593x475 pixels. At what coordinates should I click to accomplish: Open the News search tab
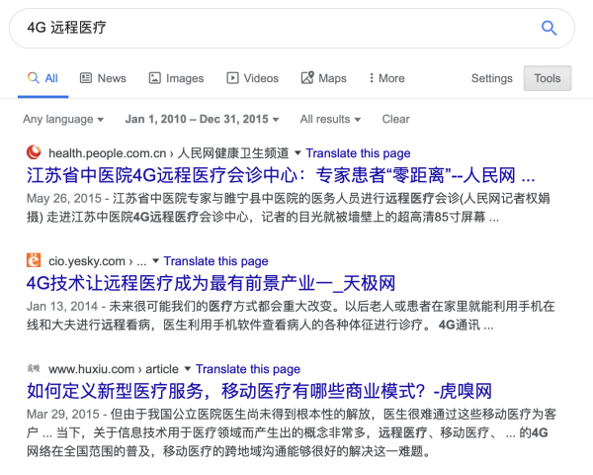coord(103,78)
